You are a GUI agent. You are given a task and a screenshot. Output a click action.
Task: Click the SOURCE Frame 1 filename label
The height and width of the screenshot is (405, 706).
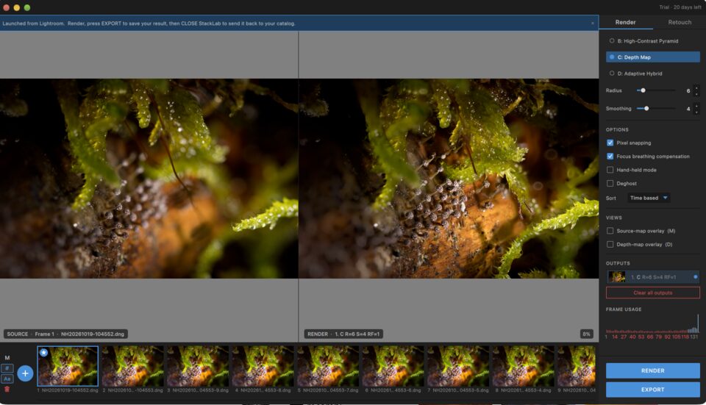(x=65, y=334)
